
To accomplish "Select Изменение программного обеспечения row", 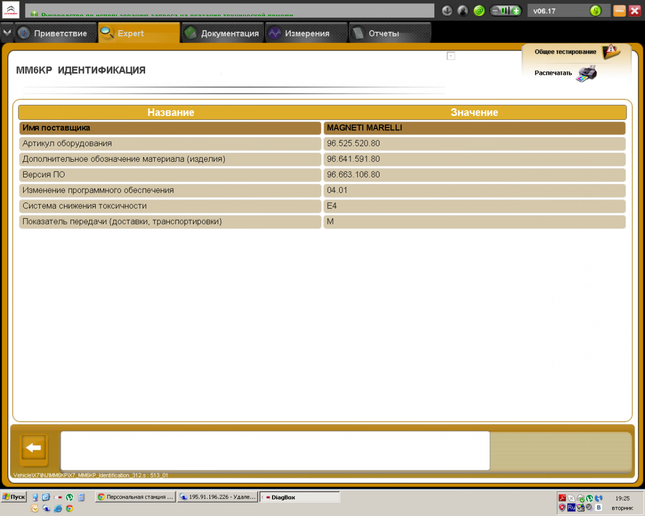I will (170, 190).
